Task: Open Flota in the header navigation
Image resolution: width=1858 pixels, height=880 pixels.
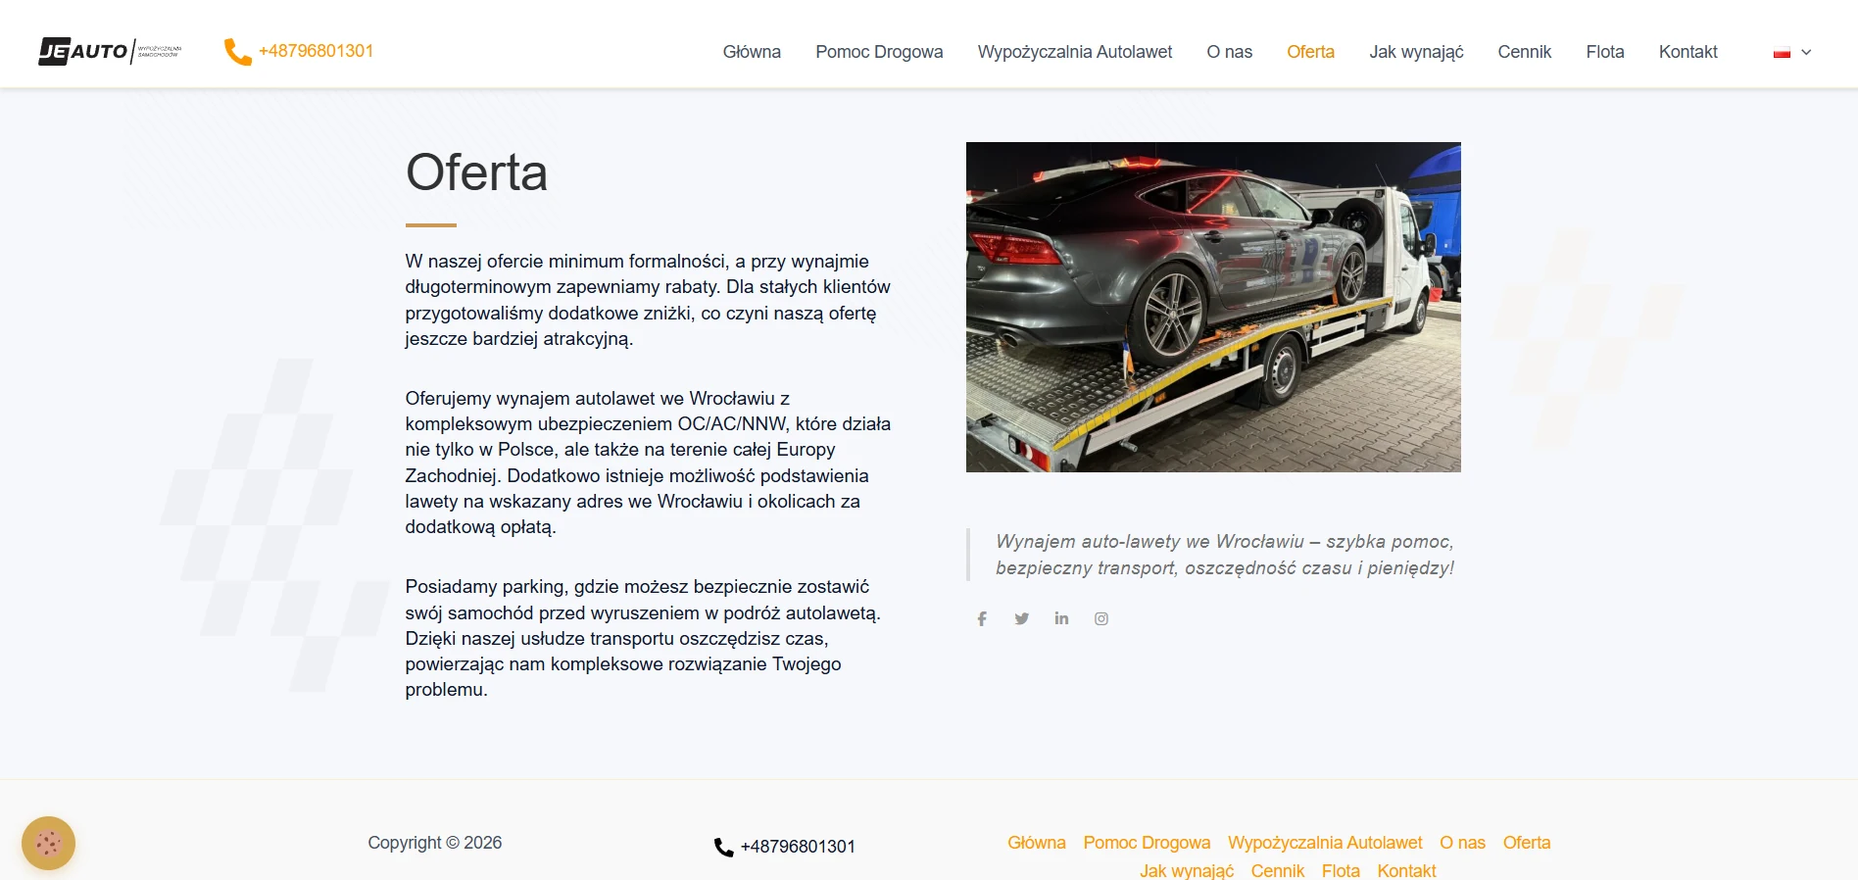Action: pyautogui.click(x=1605, y=52)
